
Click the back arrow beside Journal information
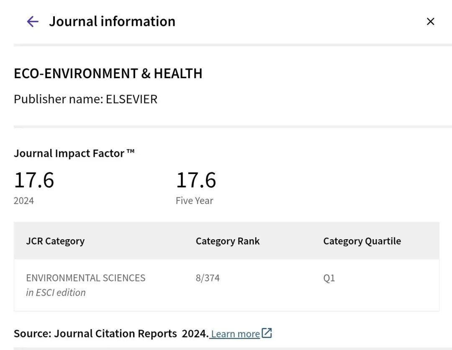tap(32, 21)
